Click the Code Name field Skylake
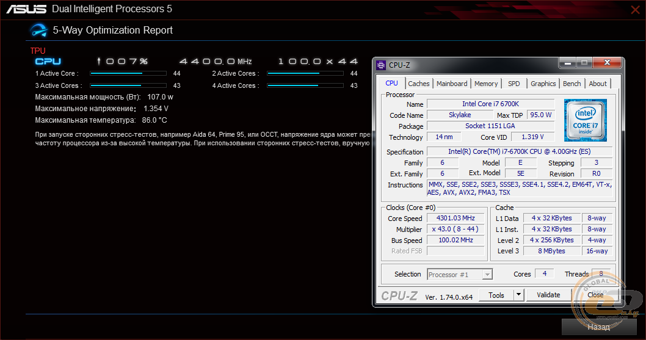 (460, 115)
